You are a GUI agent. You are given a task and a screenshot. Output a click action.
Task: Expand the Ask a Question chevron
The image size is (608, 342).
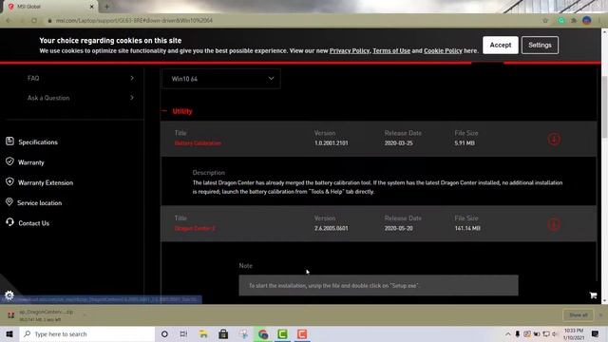pyautogui.click(x=132, y=97)
